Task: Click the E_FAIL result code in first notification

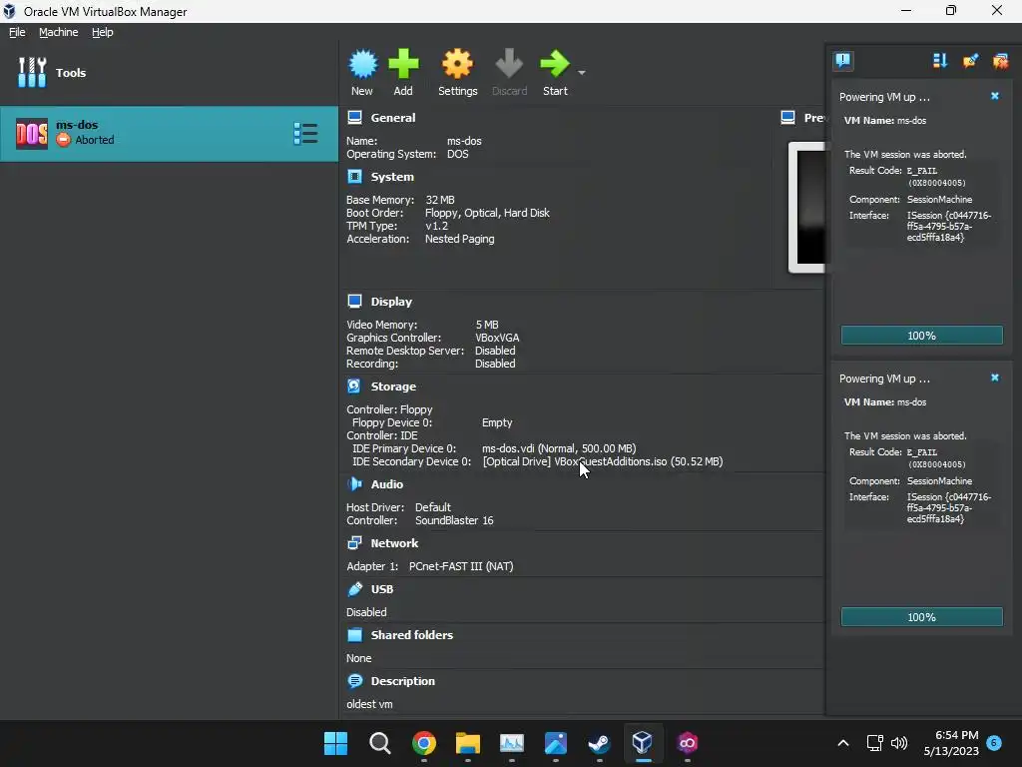Action: 921,171
